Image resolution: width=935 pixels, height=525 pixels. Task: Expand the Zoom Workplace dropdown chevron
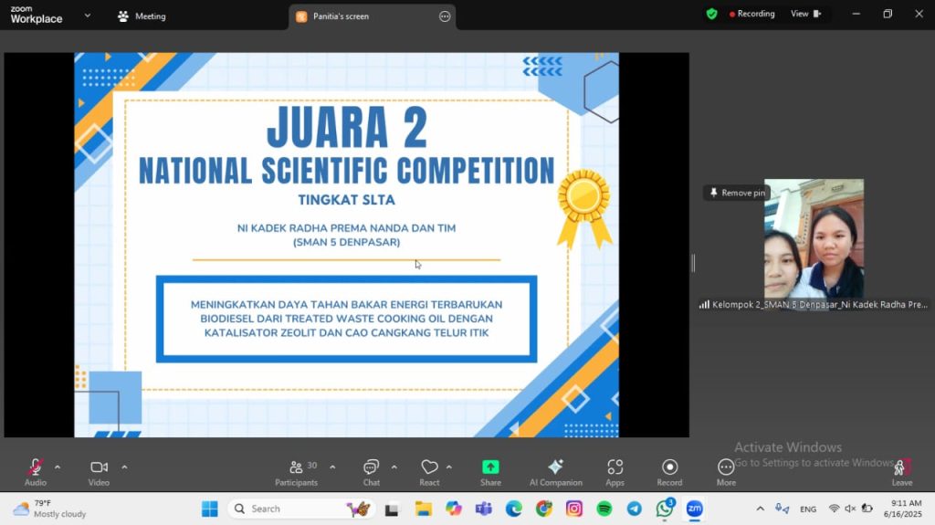click(x=88, y=16)
